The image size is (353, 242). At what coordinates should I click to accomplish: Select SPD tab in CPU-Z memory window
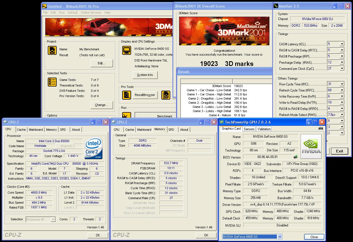[x=171, y=130]
